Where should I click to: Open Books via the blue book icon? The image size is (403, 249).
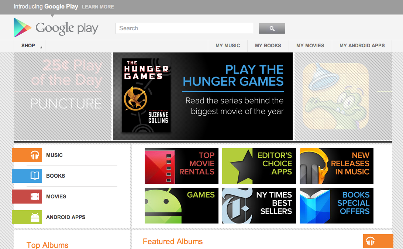27,176
